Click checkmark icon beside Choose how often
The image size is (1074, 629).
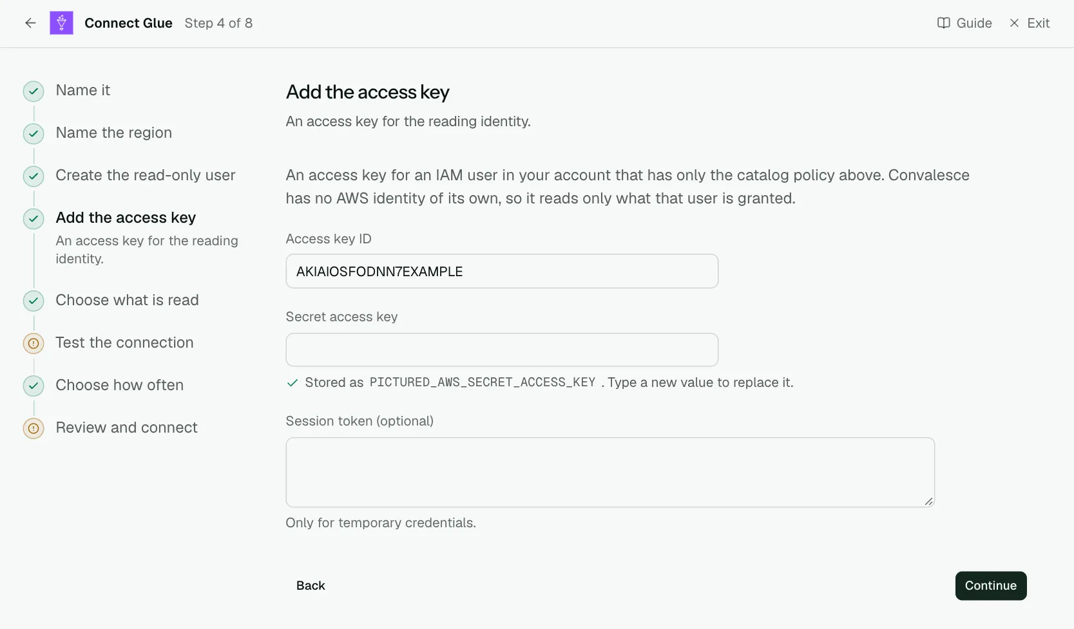[x=34, y=386]
